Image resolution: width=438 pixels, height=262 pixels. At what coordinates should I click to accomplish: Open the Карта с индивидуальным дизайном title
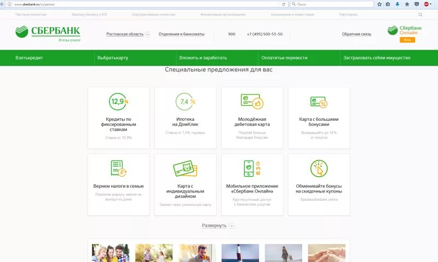pyautogui.click(x=185, y=191)
